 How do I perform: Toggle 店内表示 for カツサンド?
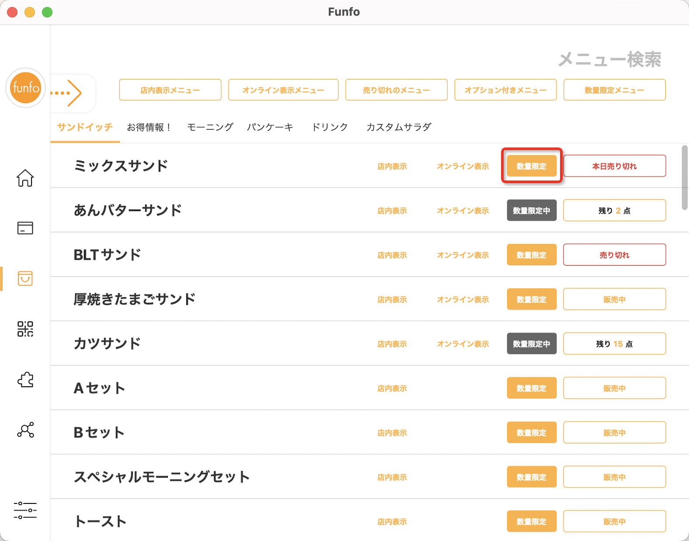(x=392, y=344)
